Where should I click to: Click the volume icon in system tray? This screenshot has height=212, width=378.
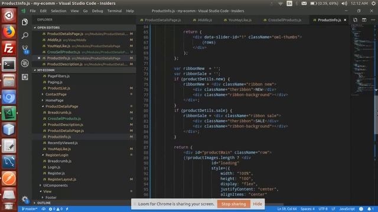(344, 4)
